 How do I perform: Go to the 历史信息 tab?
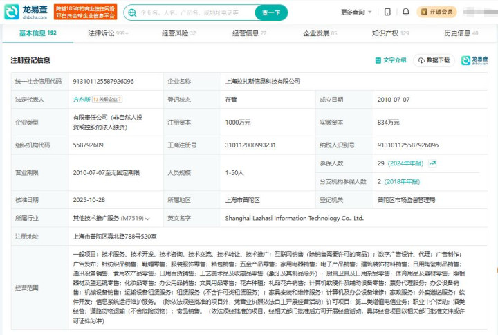pos(461,33)
